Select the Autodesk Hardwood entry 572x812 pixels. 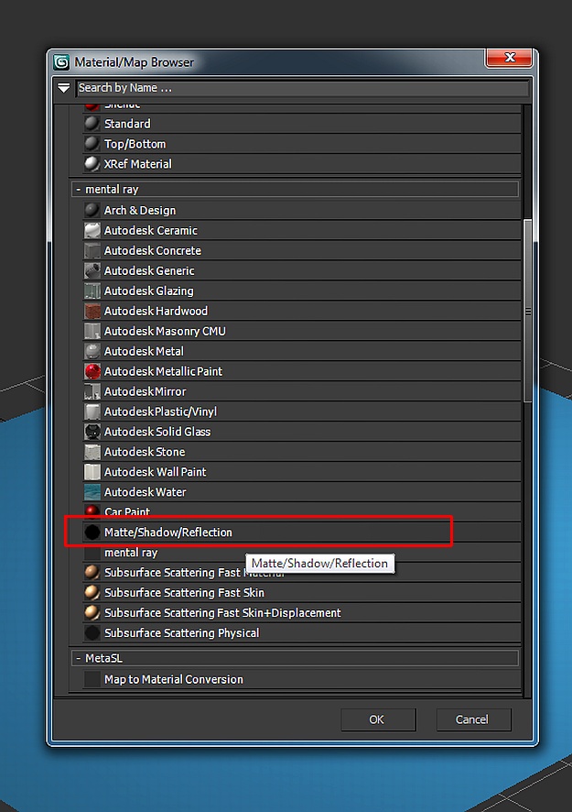[x=302, y=312]
